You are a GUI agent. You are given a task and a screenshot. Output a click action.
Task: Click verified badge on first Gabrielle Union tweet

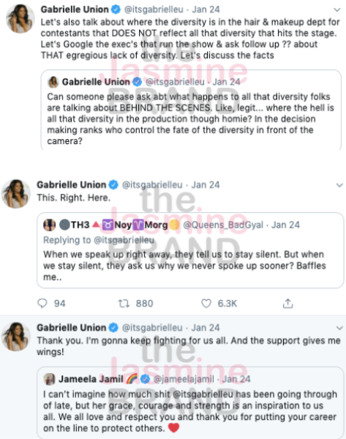[116, 10]
